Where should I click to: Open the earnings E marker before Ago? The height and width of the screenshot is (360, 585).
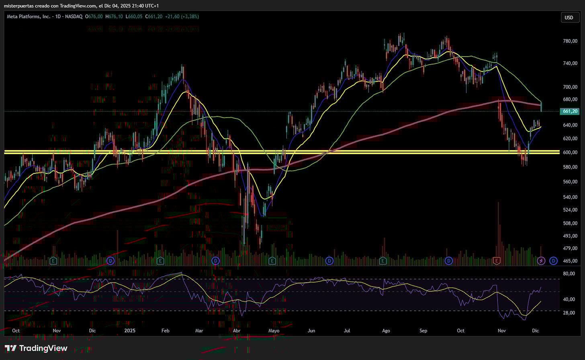tap(383, 261)
